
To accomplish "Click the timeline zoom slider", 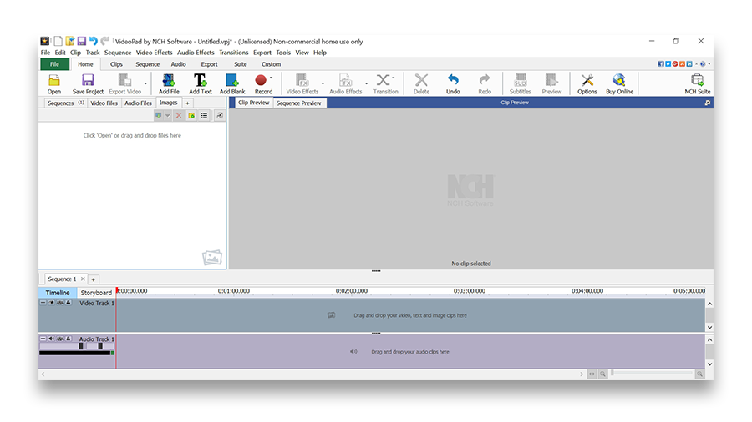I will pyautogui.click(x=651, y=373).
